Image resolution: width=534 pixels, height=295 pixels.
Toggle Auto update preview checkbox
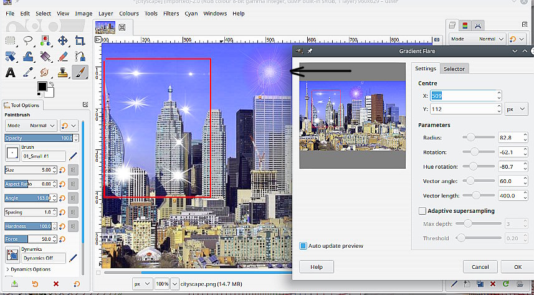pos(303,246)
